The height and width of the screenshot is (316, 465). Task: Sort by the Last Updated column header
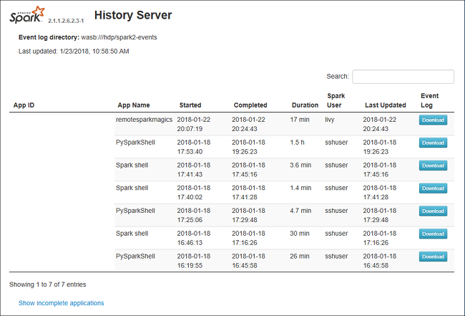(385, 105)
